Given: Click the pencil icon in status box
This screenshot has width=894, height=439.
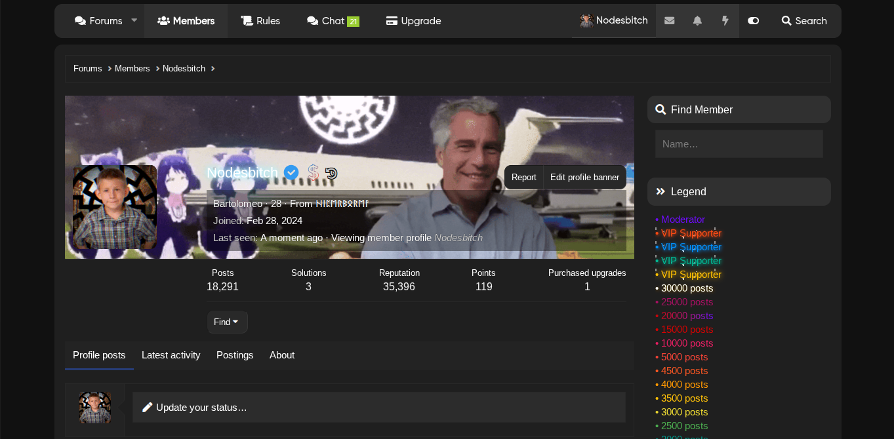Looking at the screenshot, I should (148, 408).
